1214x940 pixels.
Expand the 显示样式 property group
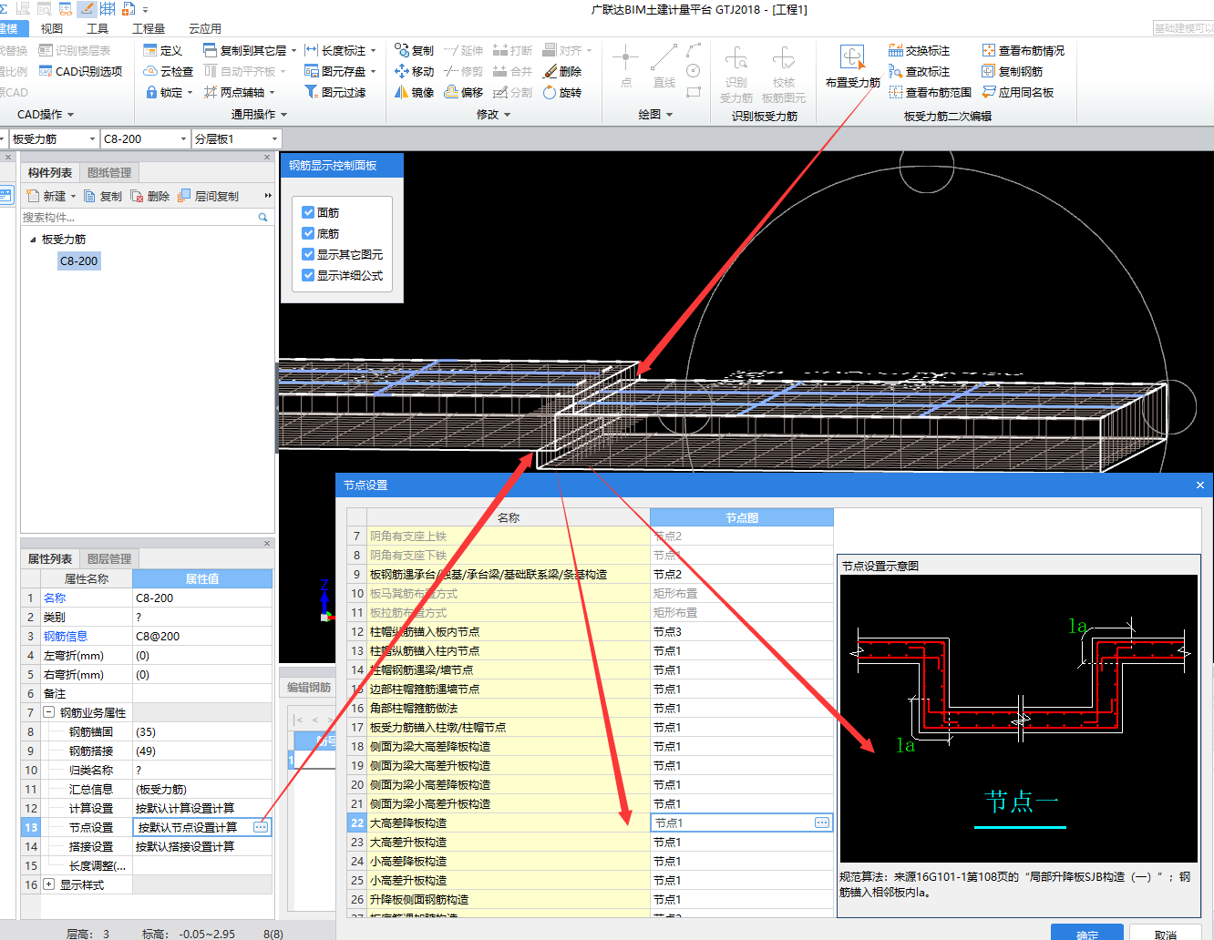49,884
